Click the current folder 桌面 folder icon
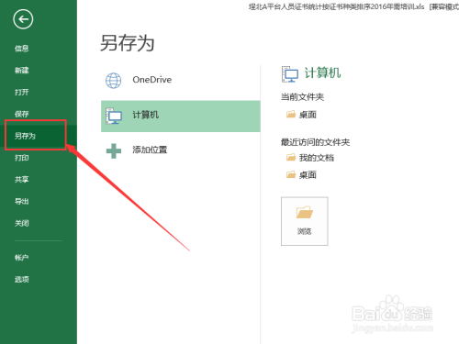The image size is (459, 344). pyautogui.click(x=291, y=115)
